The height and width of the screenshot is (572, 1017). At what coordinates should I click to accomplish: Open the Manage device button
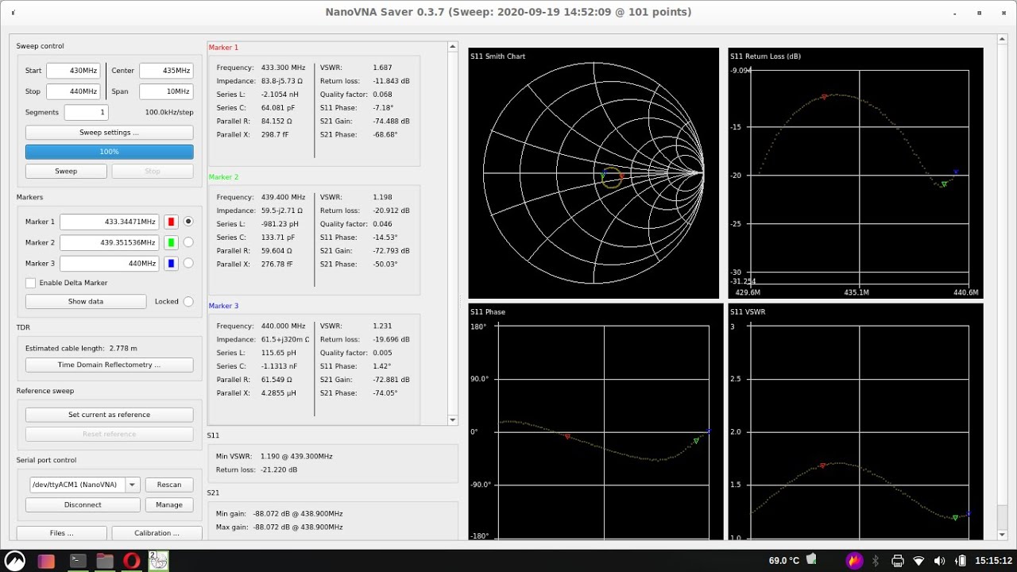click(169, 504)
